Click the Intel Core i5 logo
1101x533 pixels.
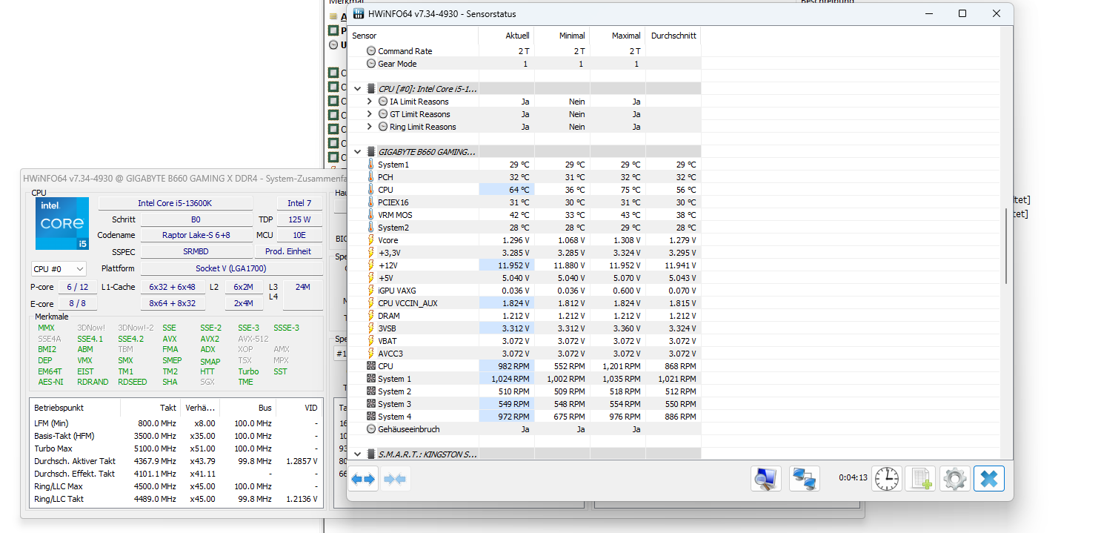[x=61, y=223]
